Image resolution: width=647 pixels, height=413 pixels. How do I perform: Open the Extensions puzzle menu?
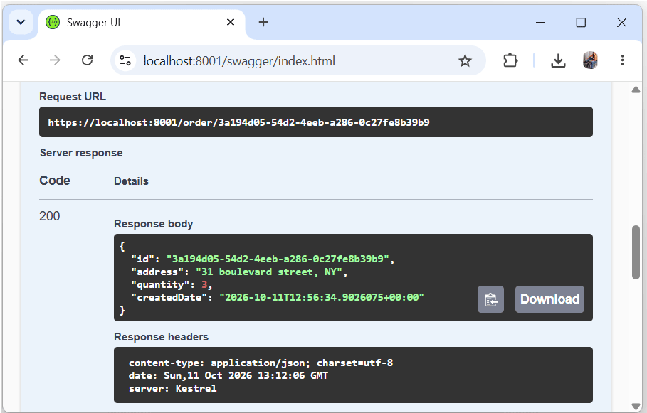pos(510,60)
